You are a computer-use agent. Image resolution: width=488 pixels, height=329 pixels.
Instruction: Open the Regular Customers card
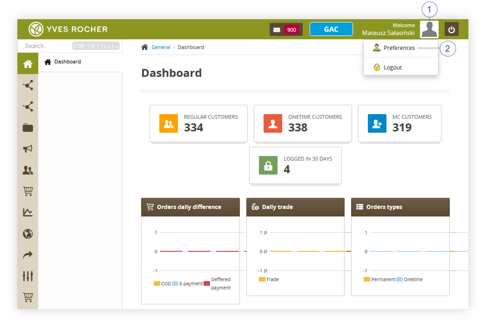click(x=199, y=123)
